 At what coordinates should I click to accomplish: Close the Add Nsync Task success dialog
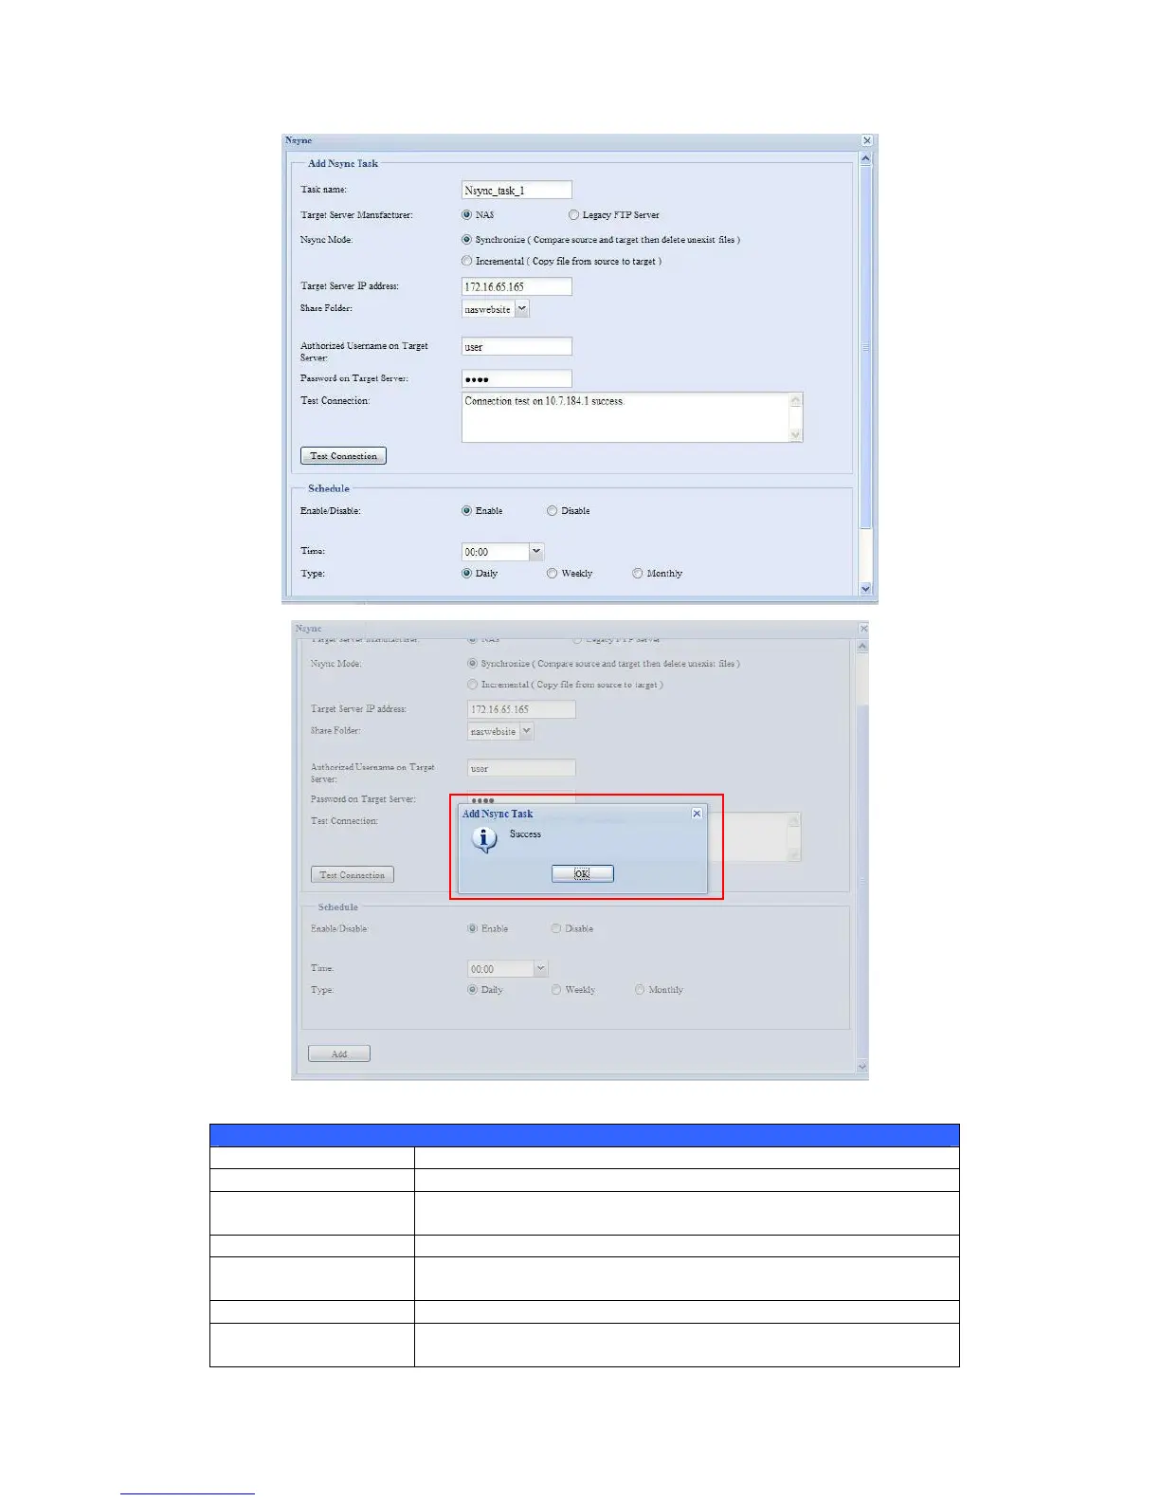697,814
